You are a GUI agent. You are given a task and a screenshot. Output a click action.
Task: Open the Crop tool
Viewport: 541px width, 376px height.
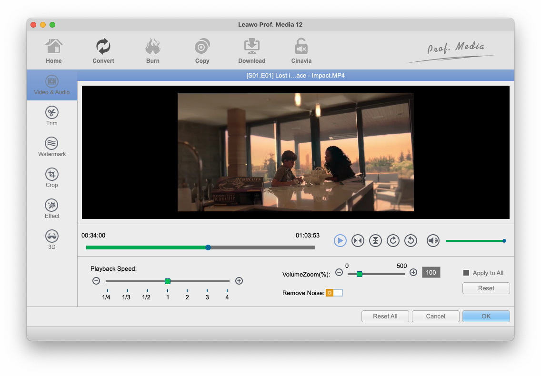(x=51, y=178)
